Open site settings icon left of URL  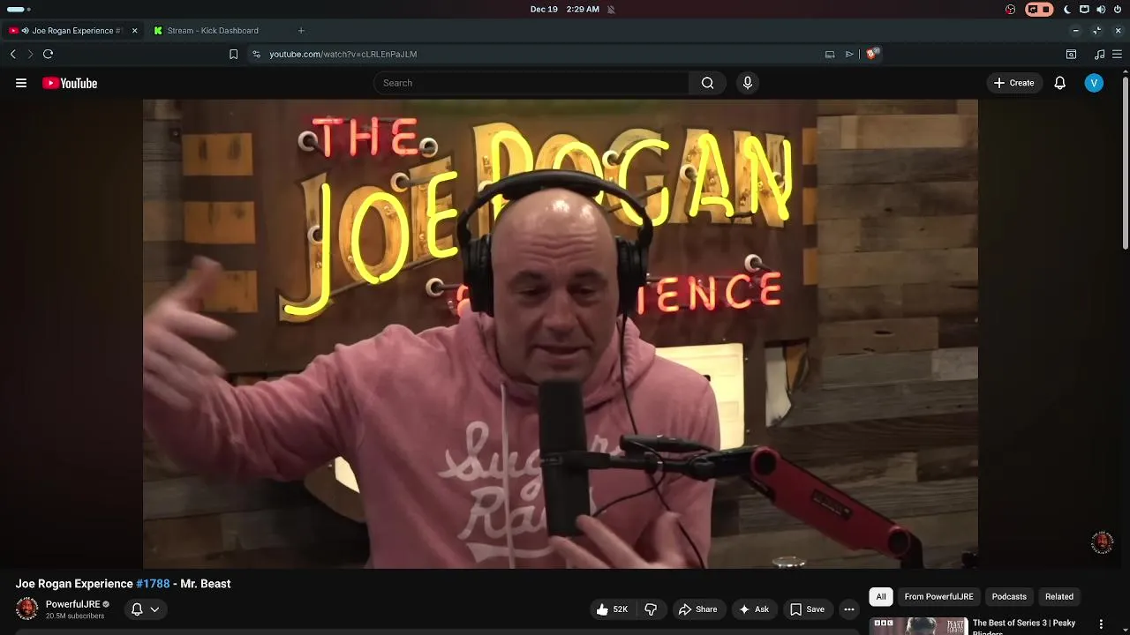click(x=256, y=54)
